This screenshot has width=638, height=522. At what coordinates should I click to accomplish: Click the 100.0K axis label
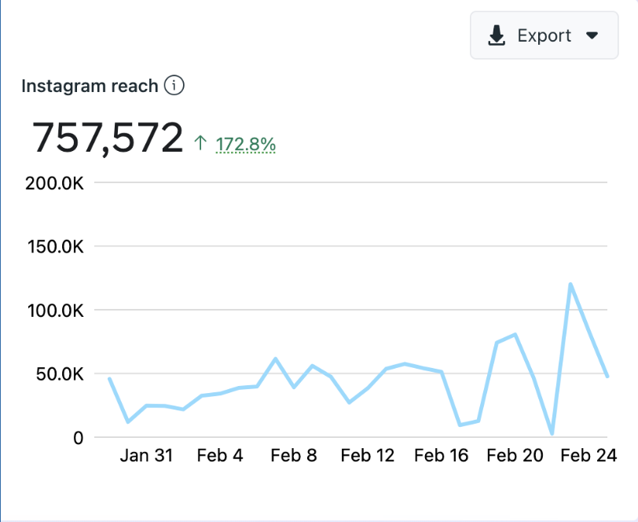click(55, 311)
